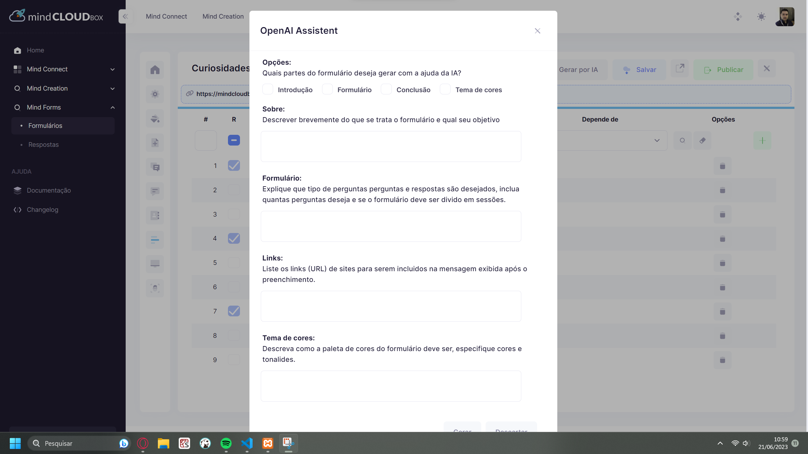The height and width of the screenshot is (454, 808).
Task: Click into the Sobre description text field
Action: pos(391,146)
